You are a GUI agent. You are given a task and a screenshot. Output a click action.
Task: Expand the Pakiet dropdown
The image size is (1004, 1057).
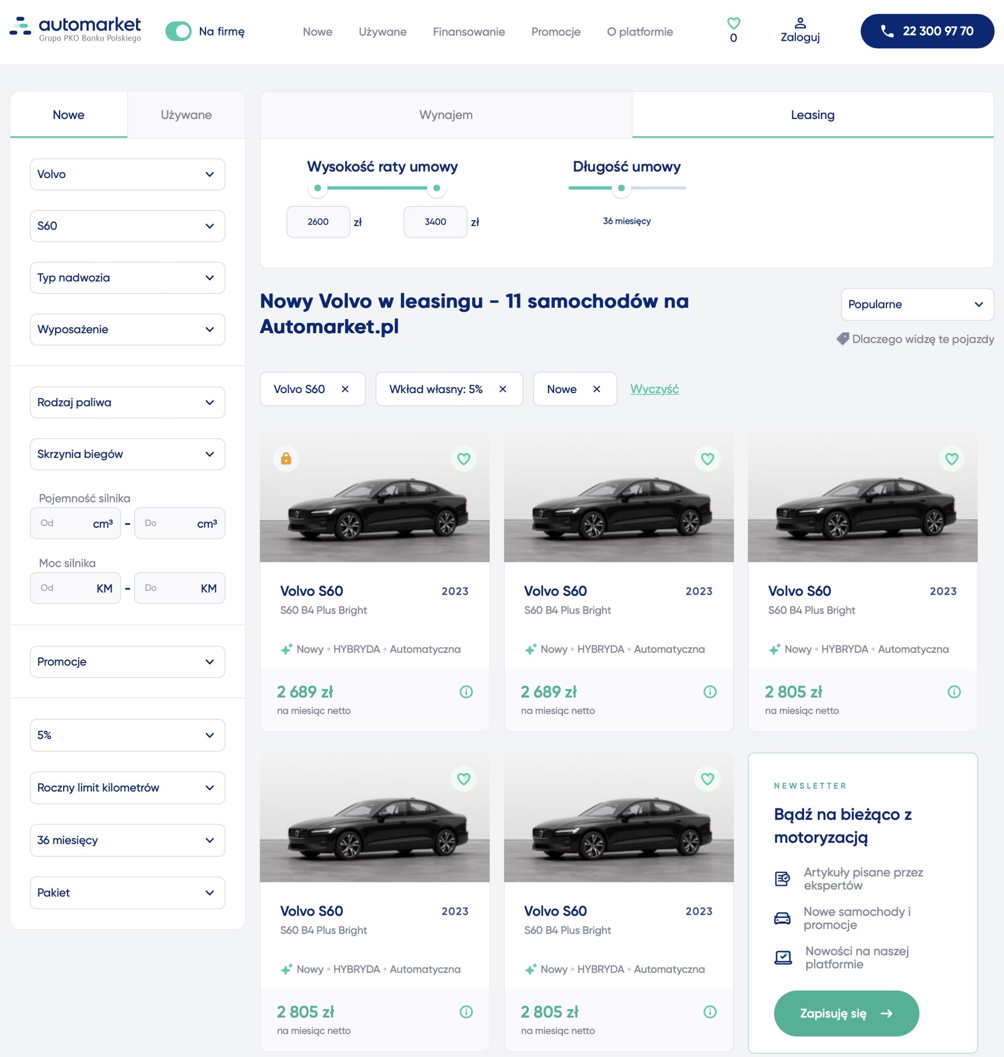tap(127, 892)
